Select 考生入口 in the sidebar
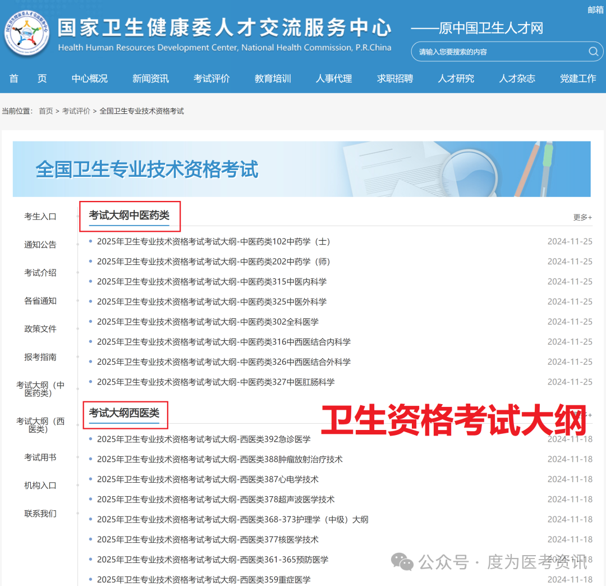This screenshot has height=586, width=606. tap(40, 216)
